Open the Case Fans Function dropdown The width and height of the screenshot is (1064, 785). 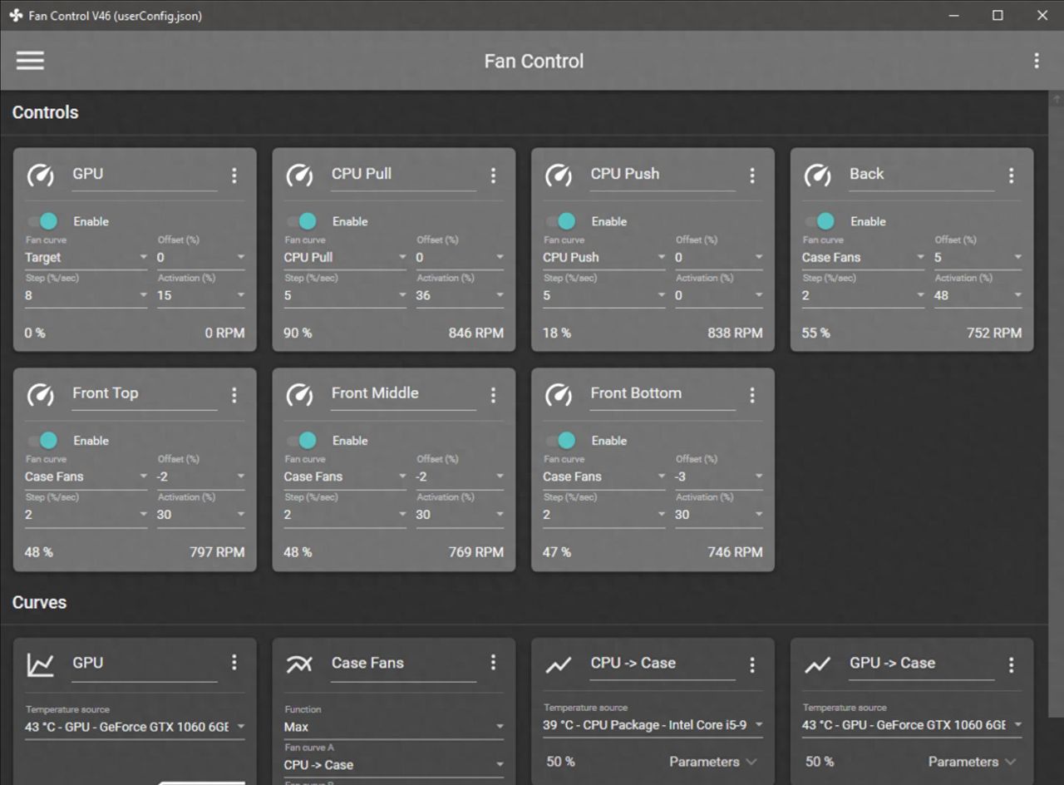click(393, 727)
